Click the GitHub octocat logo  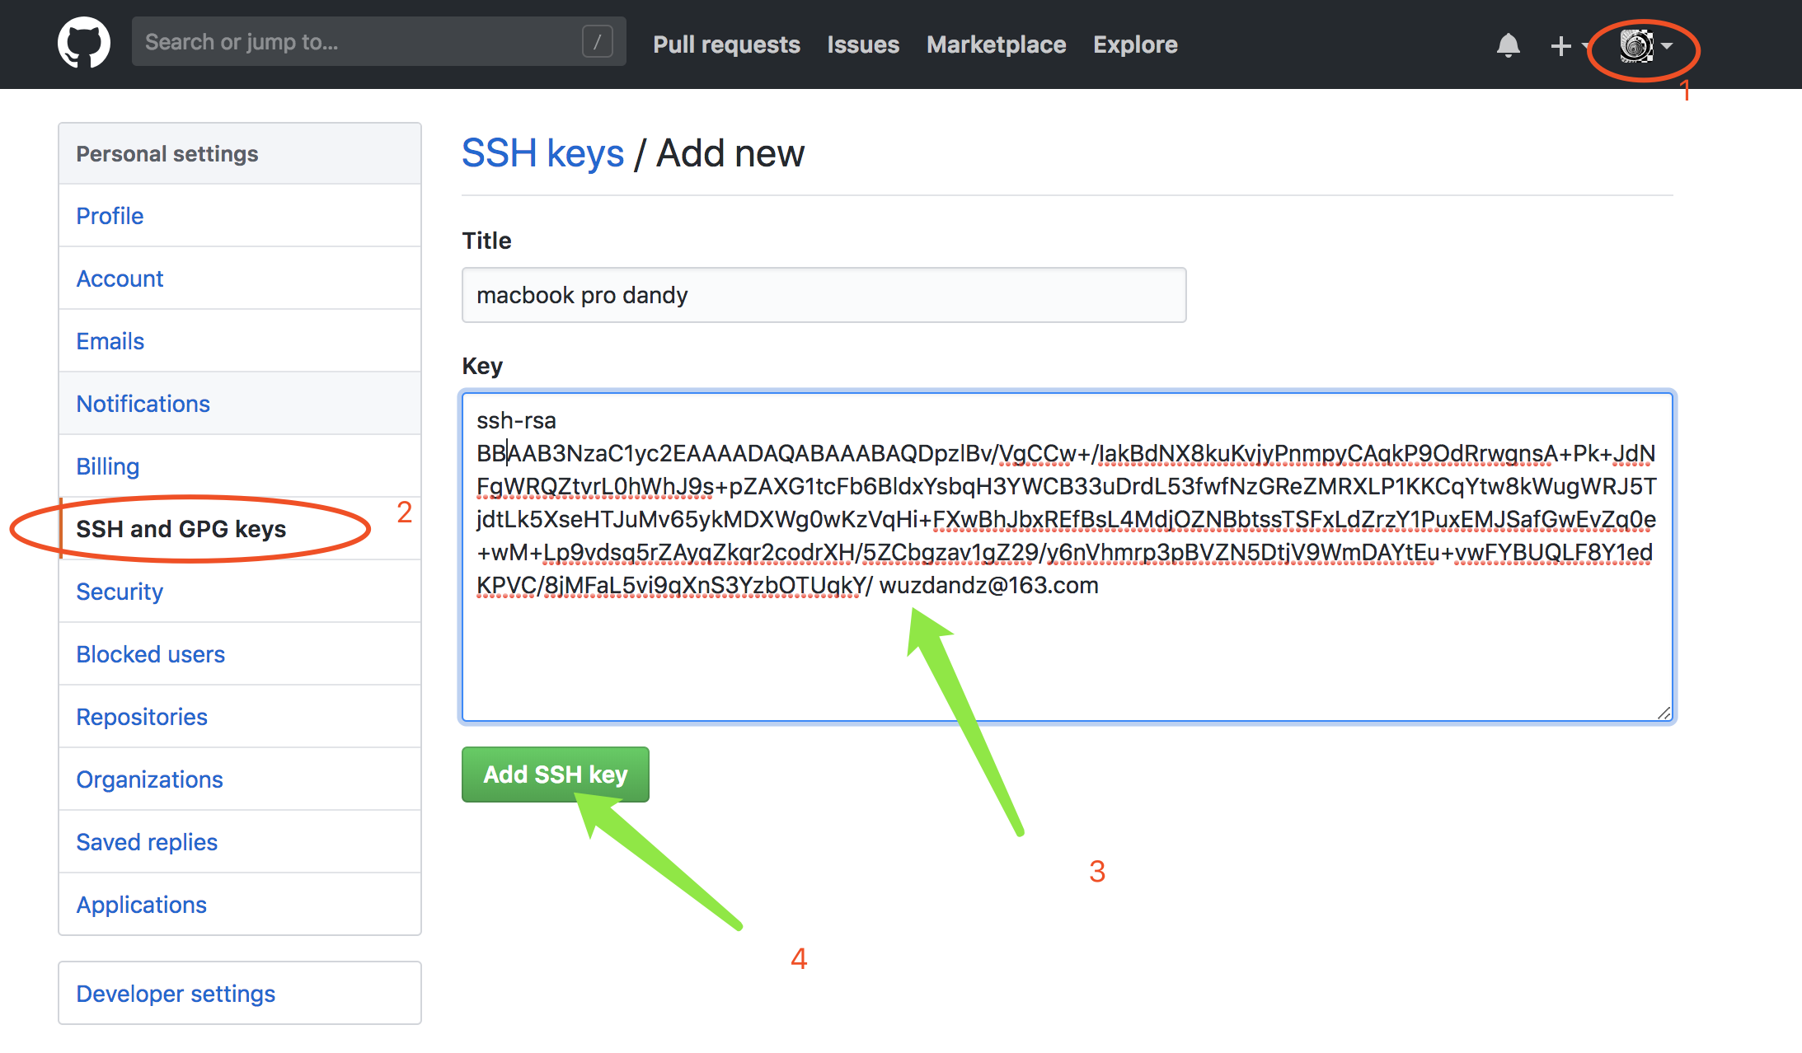click(83, 43)
